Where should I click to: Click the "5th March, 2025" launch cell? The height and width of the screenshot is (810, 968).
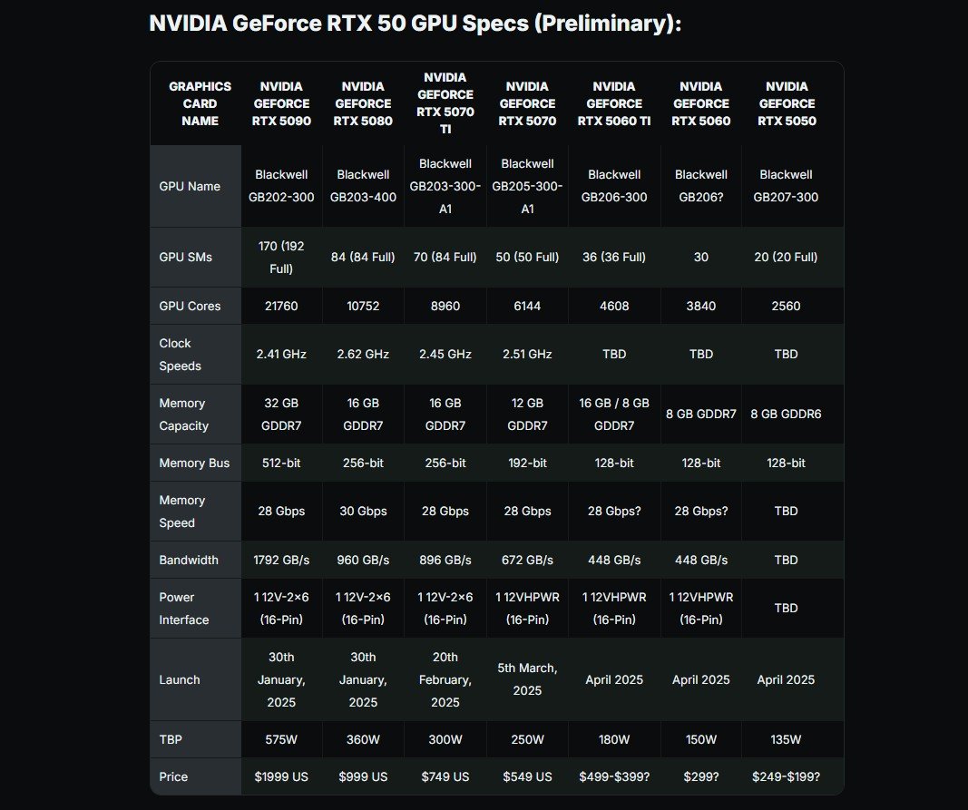pyautogui.click(x=527, y=679)
